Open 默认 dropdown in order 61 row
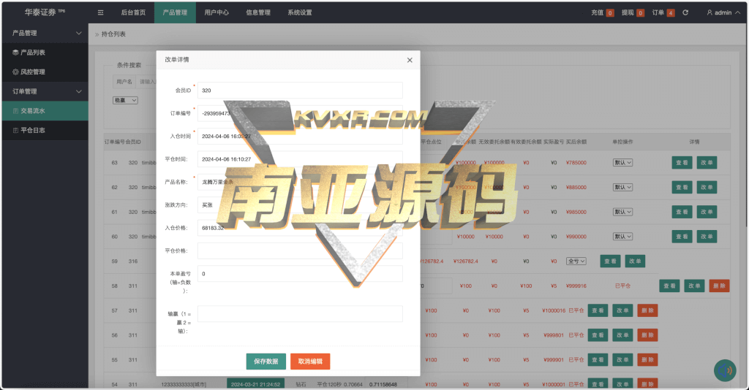 (623, 212)
